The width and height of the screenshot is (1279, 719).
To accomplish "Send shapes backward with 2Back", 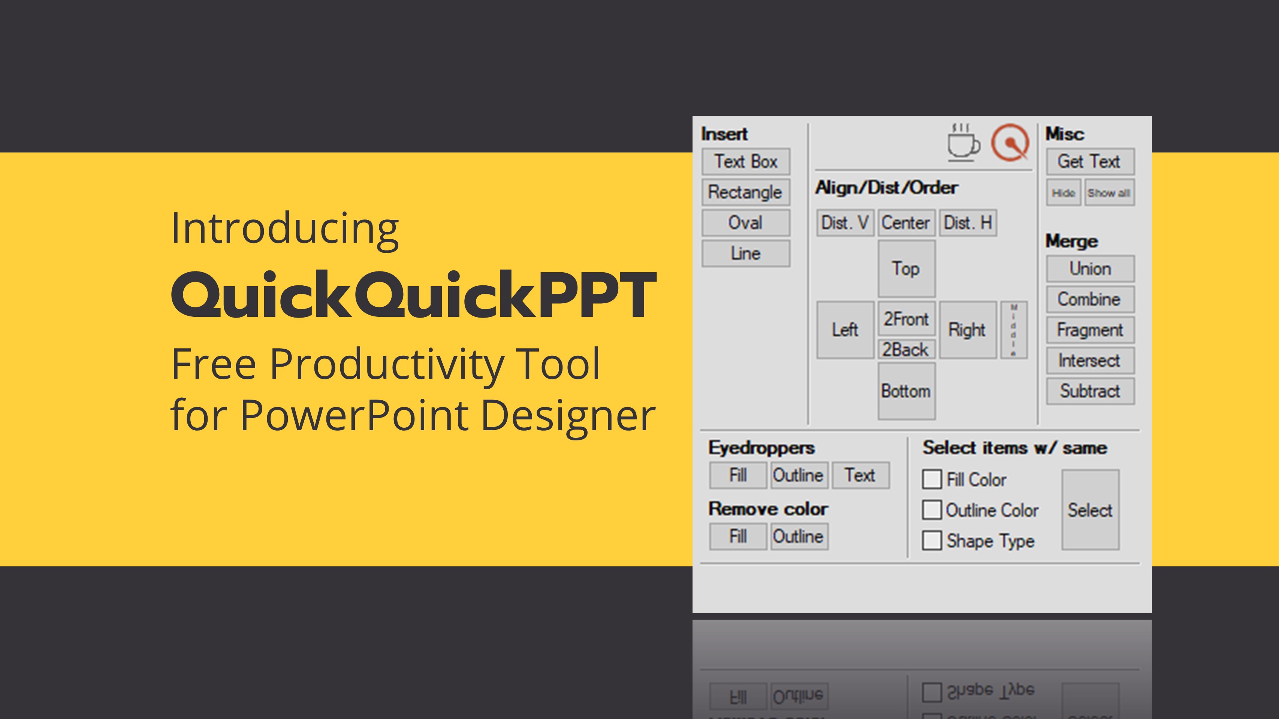I will pos(906,349).
